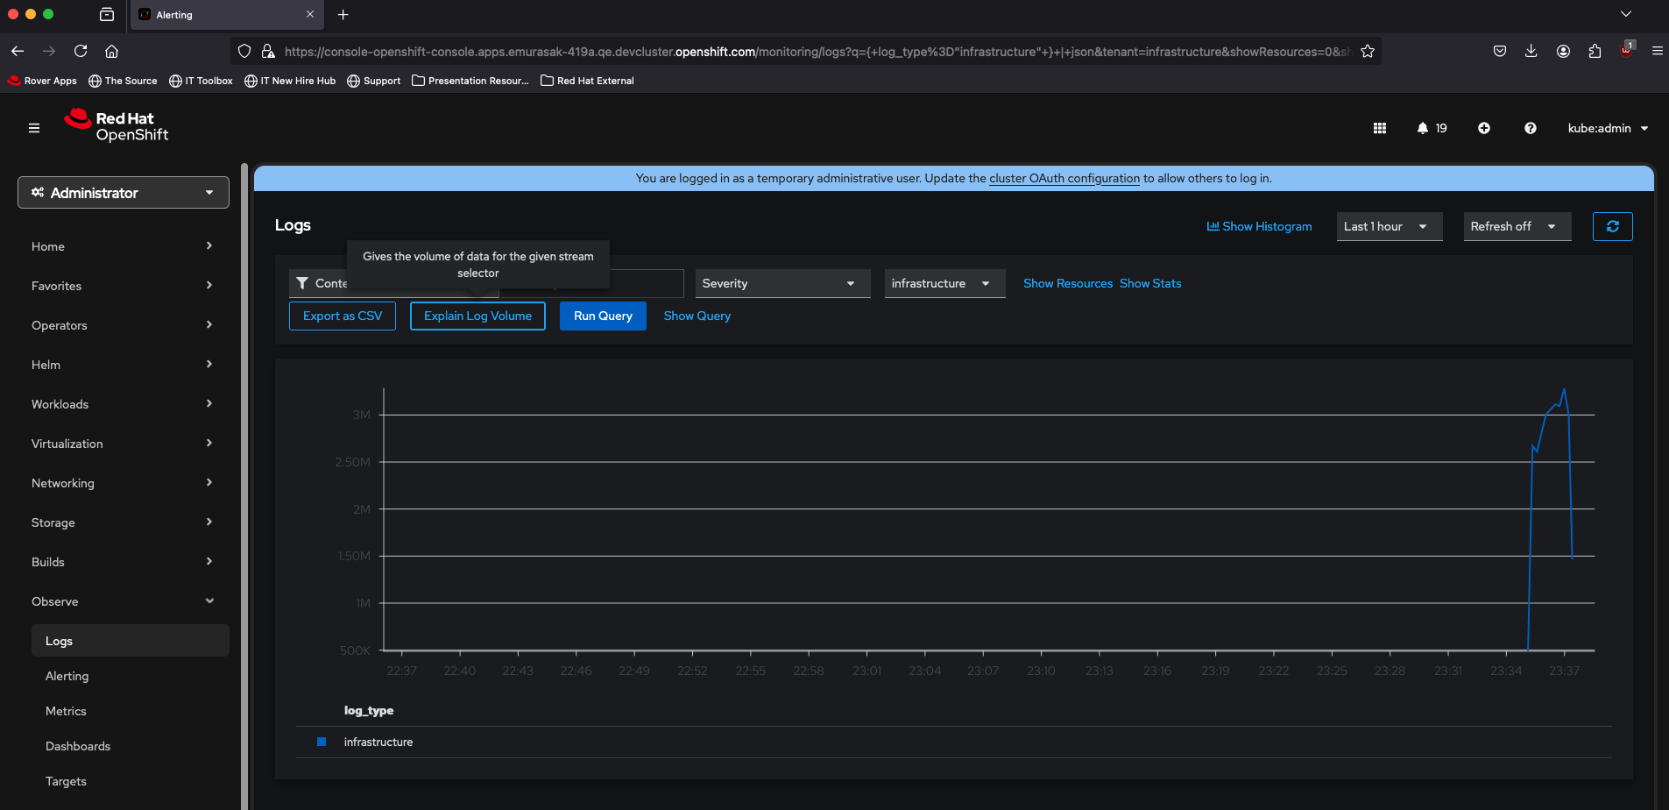Click the notifications bell icon
The width and height of the screenshot is (1669, 810).
[1422, 128]
